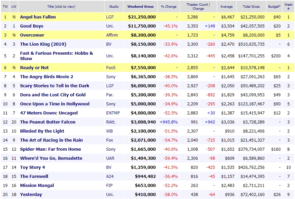The image size is (295, 199).
Task: Select the -28.0% change for Yesterday
Action: click(170, 194)
